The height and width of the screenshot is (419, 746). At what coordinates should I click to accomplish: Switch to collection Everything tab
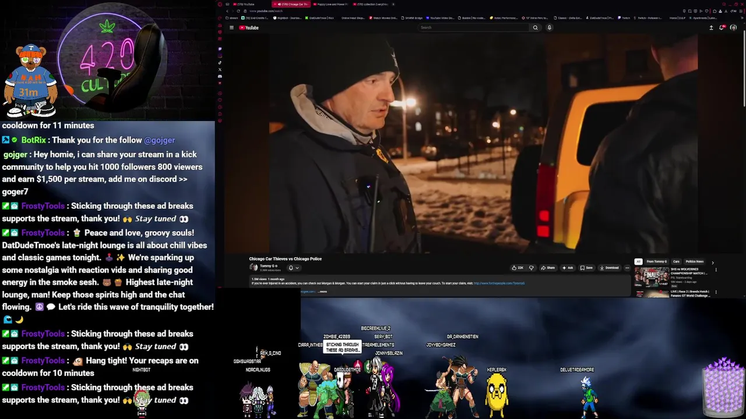[x=370, y=4]
